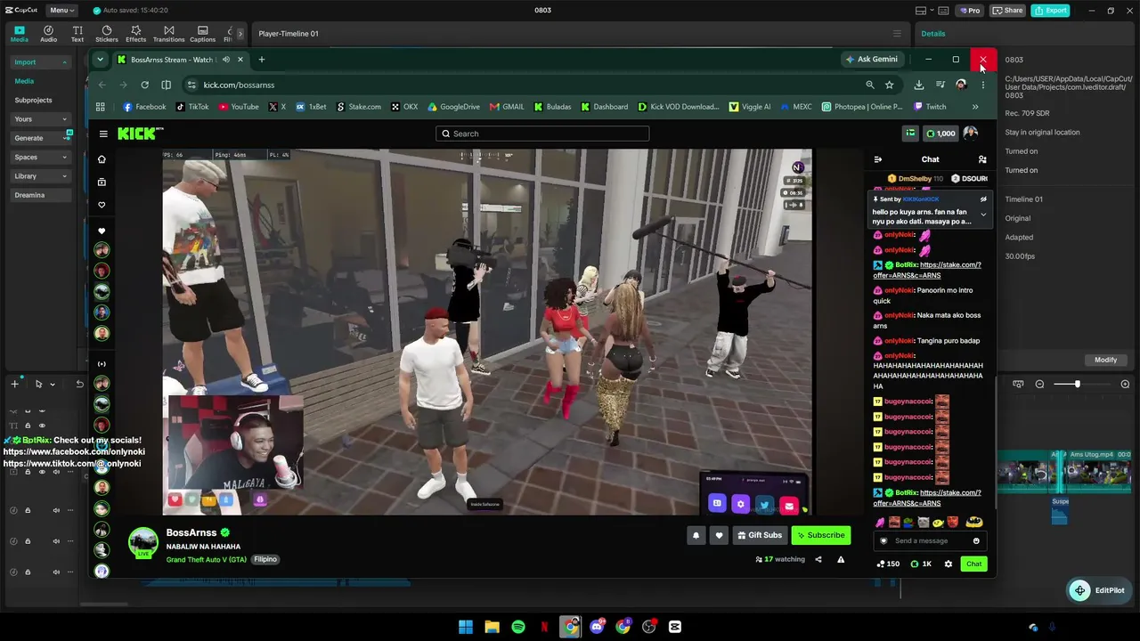Open the Stickers panel in CapCut

(x=107, y=34)
